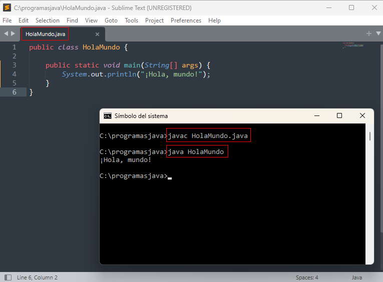Click the println call on line 4
This screenshot has height=282, width=383.
[122, 74]
